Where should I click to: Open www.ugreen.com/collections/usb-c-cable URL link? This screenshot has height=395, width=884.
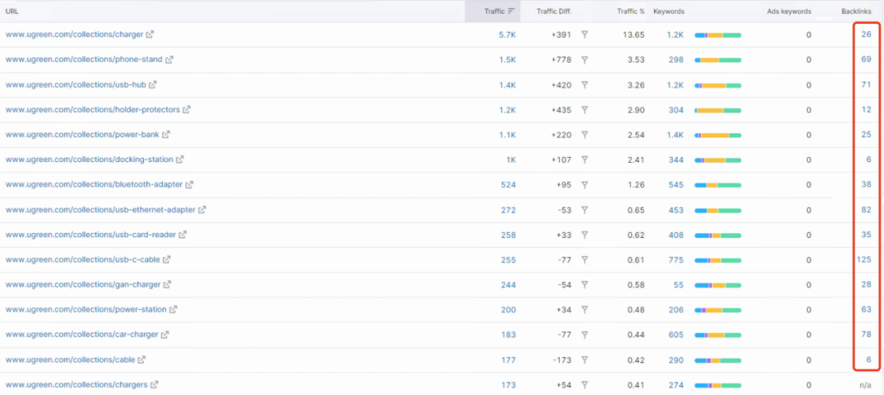coord(83,260)
